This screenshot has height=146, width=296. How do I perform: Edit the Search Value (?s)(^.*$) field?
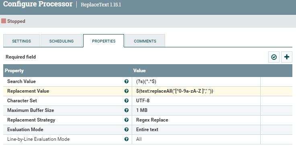click(196, 81)
